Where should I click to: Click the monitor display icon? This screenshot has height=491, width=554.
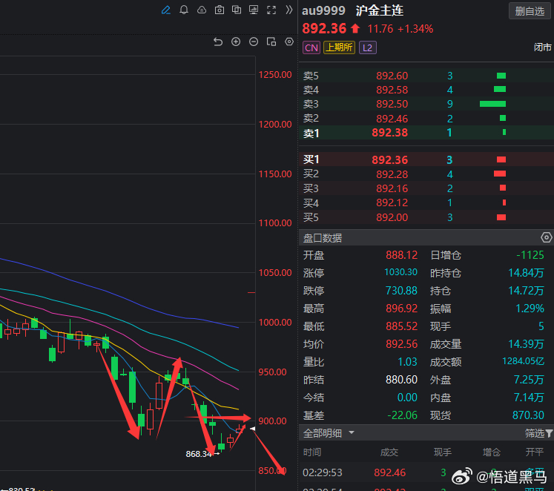pos(254,10)
